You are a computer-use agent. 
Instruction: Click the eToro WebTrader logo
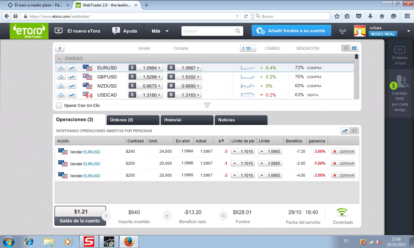pos(29,31)
